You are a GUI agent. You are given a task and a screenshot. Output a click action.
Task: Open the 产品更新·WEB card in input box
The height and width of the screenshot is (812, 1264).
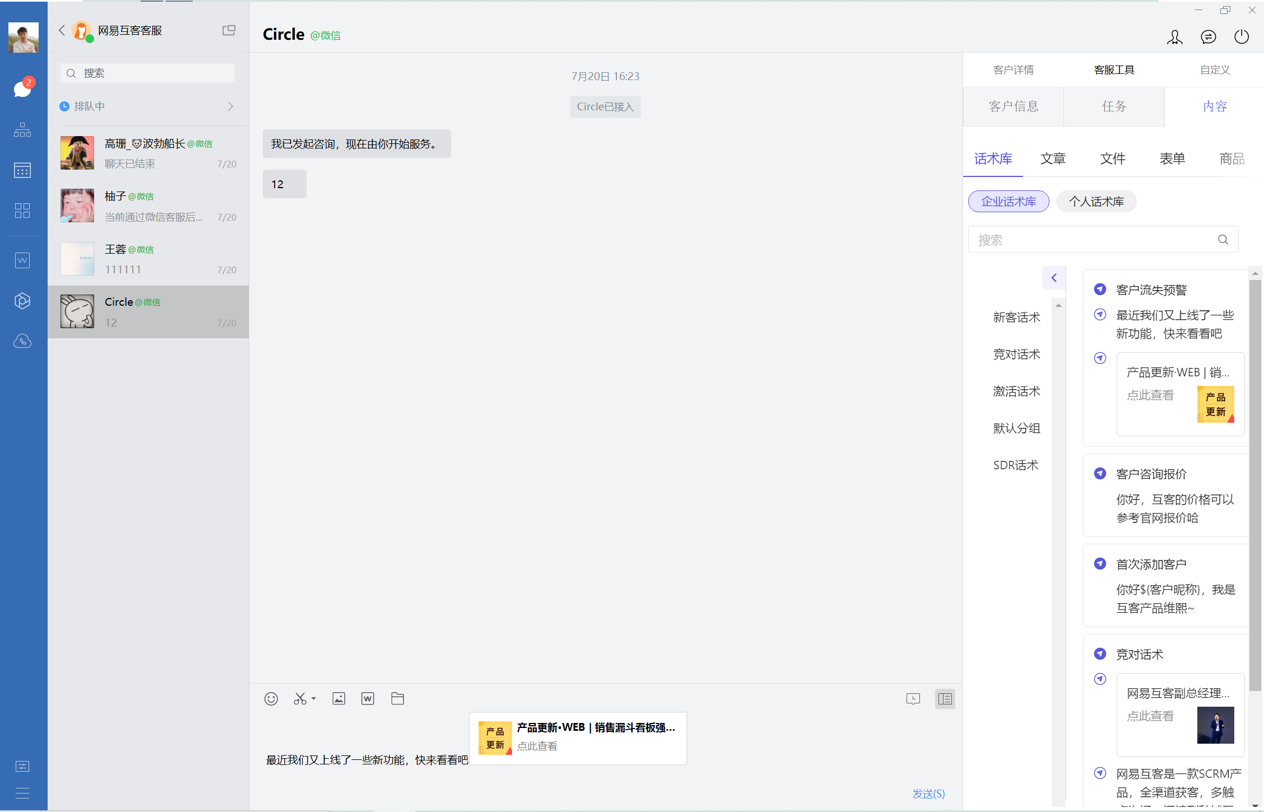click(x=578, y=738)
